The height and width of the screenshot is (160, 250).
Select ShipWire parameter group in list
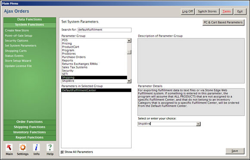pyautogui.click(x=94, y=81)
